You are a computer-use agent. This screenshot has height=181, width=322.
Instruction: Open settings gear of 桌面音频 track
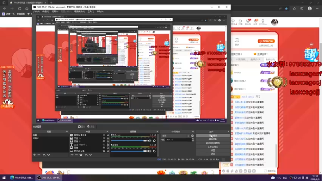point(154,151)
